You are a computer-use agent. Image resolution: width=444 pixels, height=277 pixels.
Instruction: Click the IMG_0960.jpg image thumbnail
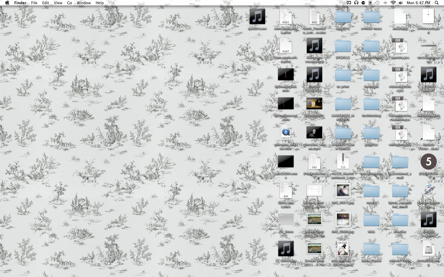click(343, 220)
